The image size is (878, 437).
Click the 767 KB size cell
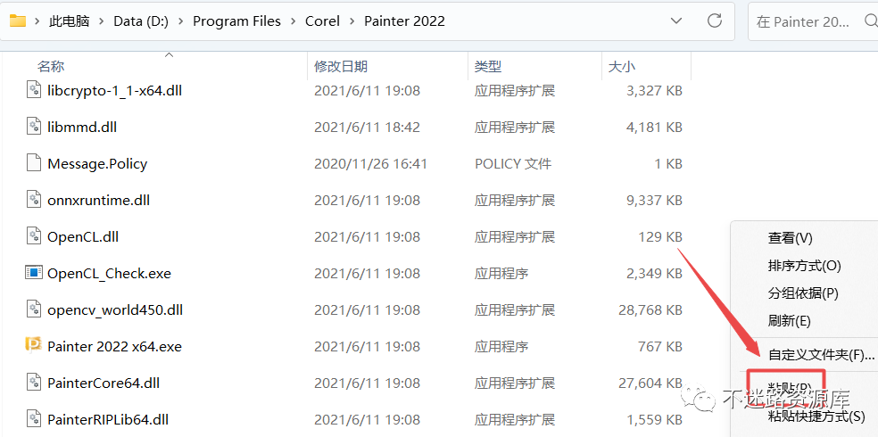(659, 347)
